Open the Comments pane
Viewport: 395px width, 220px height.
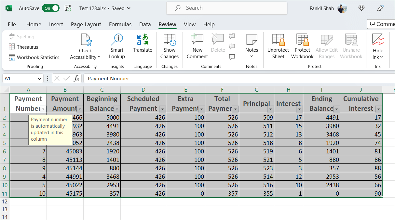pos(384,24)
